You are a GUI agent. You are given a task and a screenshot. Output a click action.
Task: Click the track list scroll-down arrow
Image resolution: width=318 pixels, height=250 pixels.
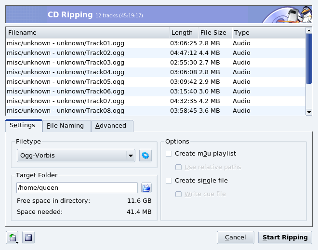(309, 112)
